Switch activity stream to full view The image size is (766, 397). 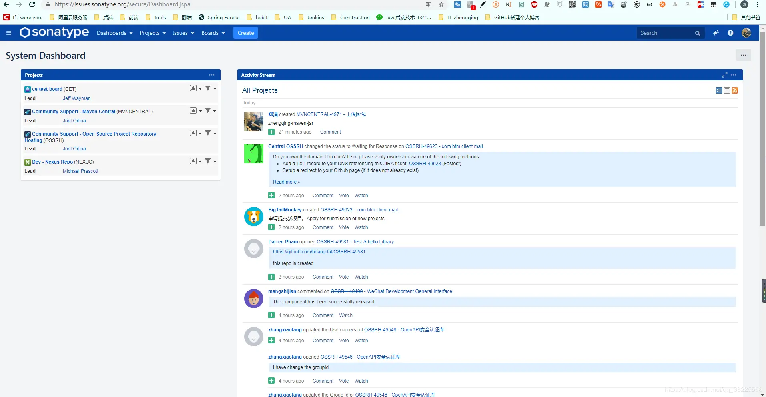719,90
